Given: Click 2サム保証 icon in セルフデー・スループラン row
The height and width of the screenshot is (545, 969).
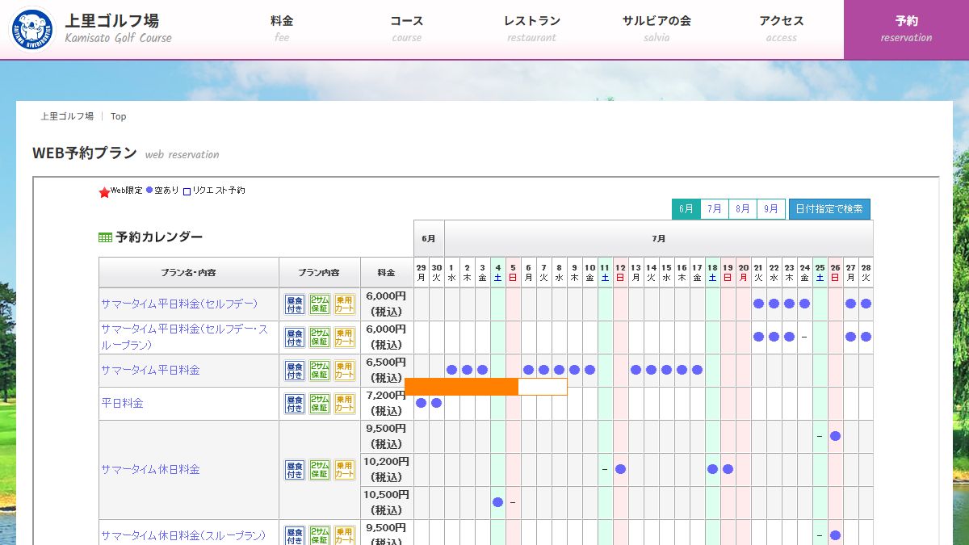Looking at the screenshot, I should (x=320, y=337).
